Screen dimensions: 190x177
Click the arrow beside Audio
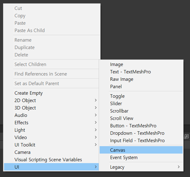96,115
